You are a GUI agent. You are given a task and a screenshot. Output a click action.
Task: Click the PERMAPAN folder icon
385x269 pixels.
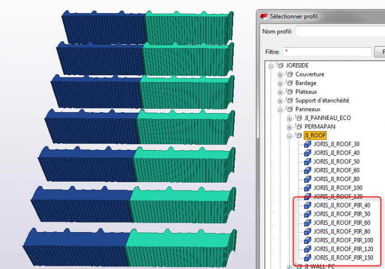click(299, 127)
